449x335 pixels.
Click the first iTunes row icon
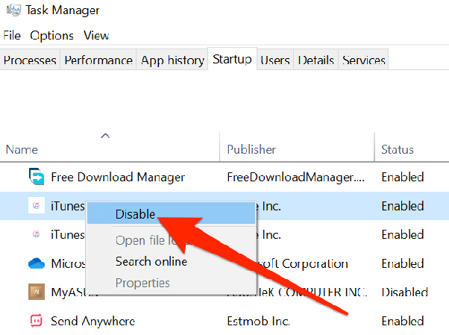pyautogui.click(x=37, y=206)
